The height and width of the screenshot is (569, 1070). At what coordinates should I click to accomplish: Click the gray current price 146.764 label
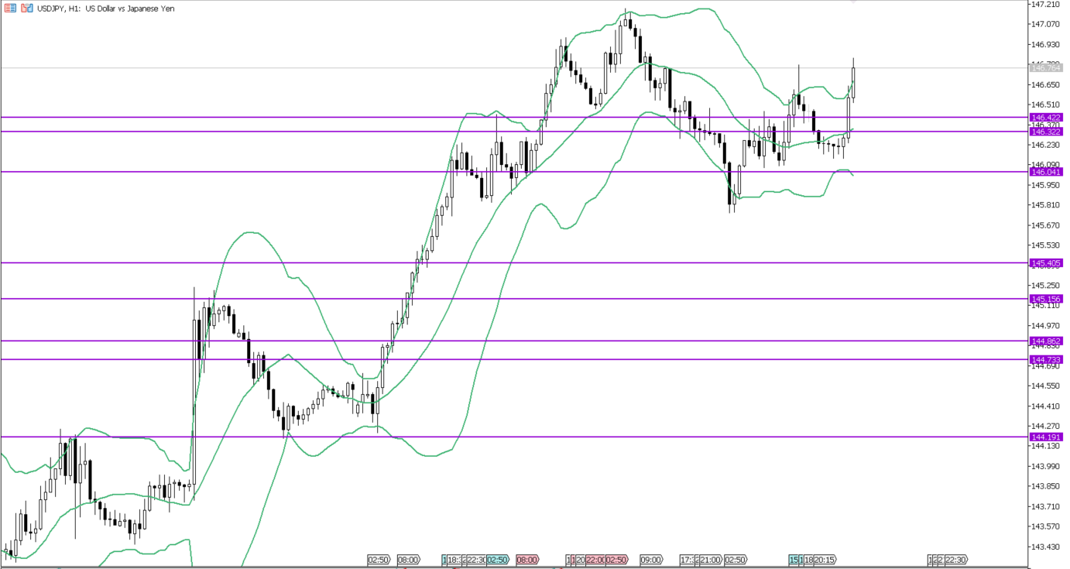1045,68
